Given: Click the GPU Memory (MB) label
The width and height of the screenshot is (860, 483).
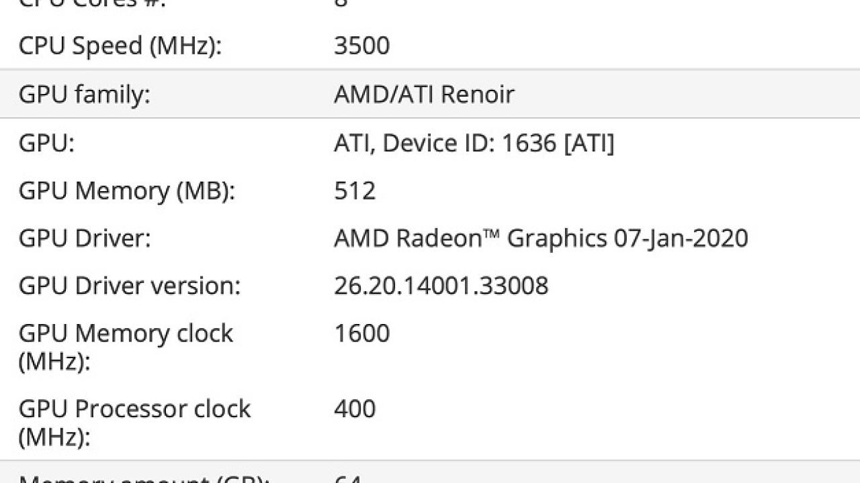Looking at the screenshot, I should pyautogui.click(x=127, y=191).
